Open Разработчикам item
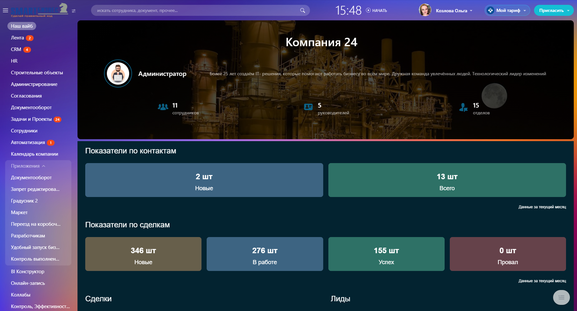Image resolution: width=577 pixels, height=311 pixels. click(x=28, y=236)
